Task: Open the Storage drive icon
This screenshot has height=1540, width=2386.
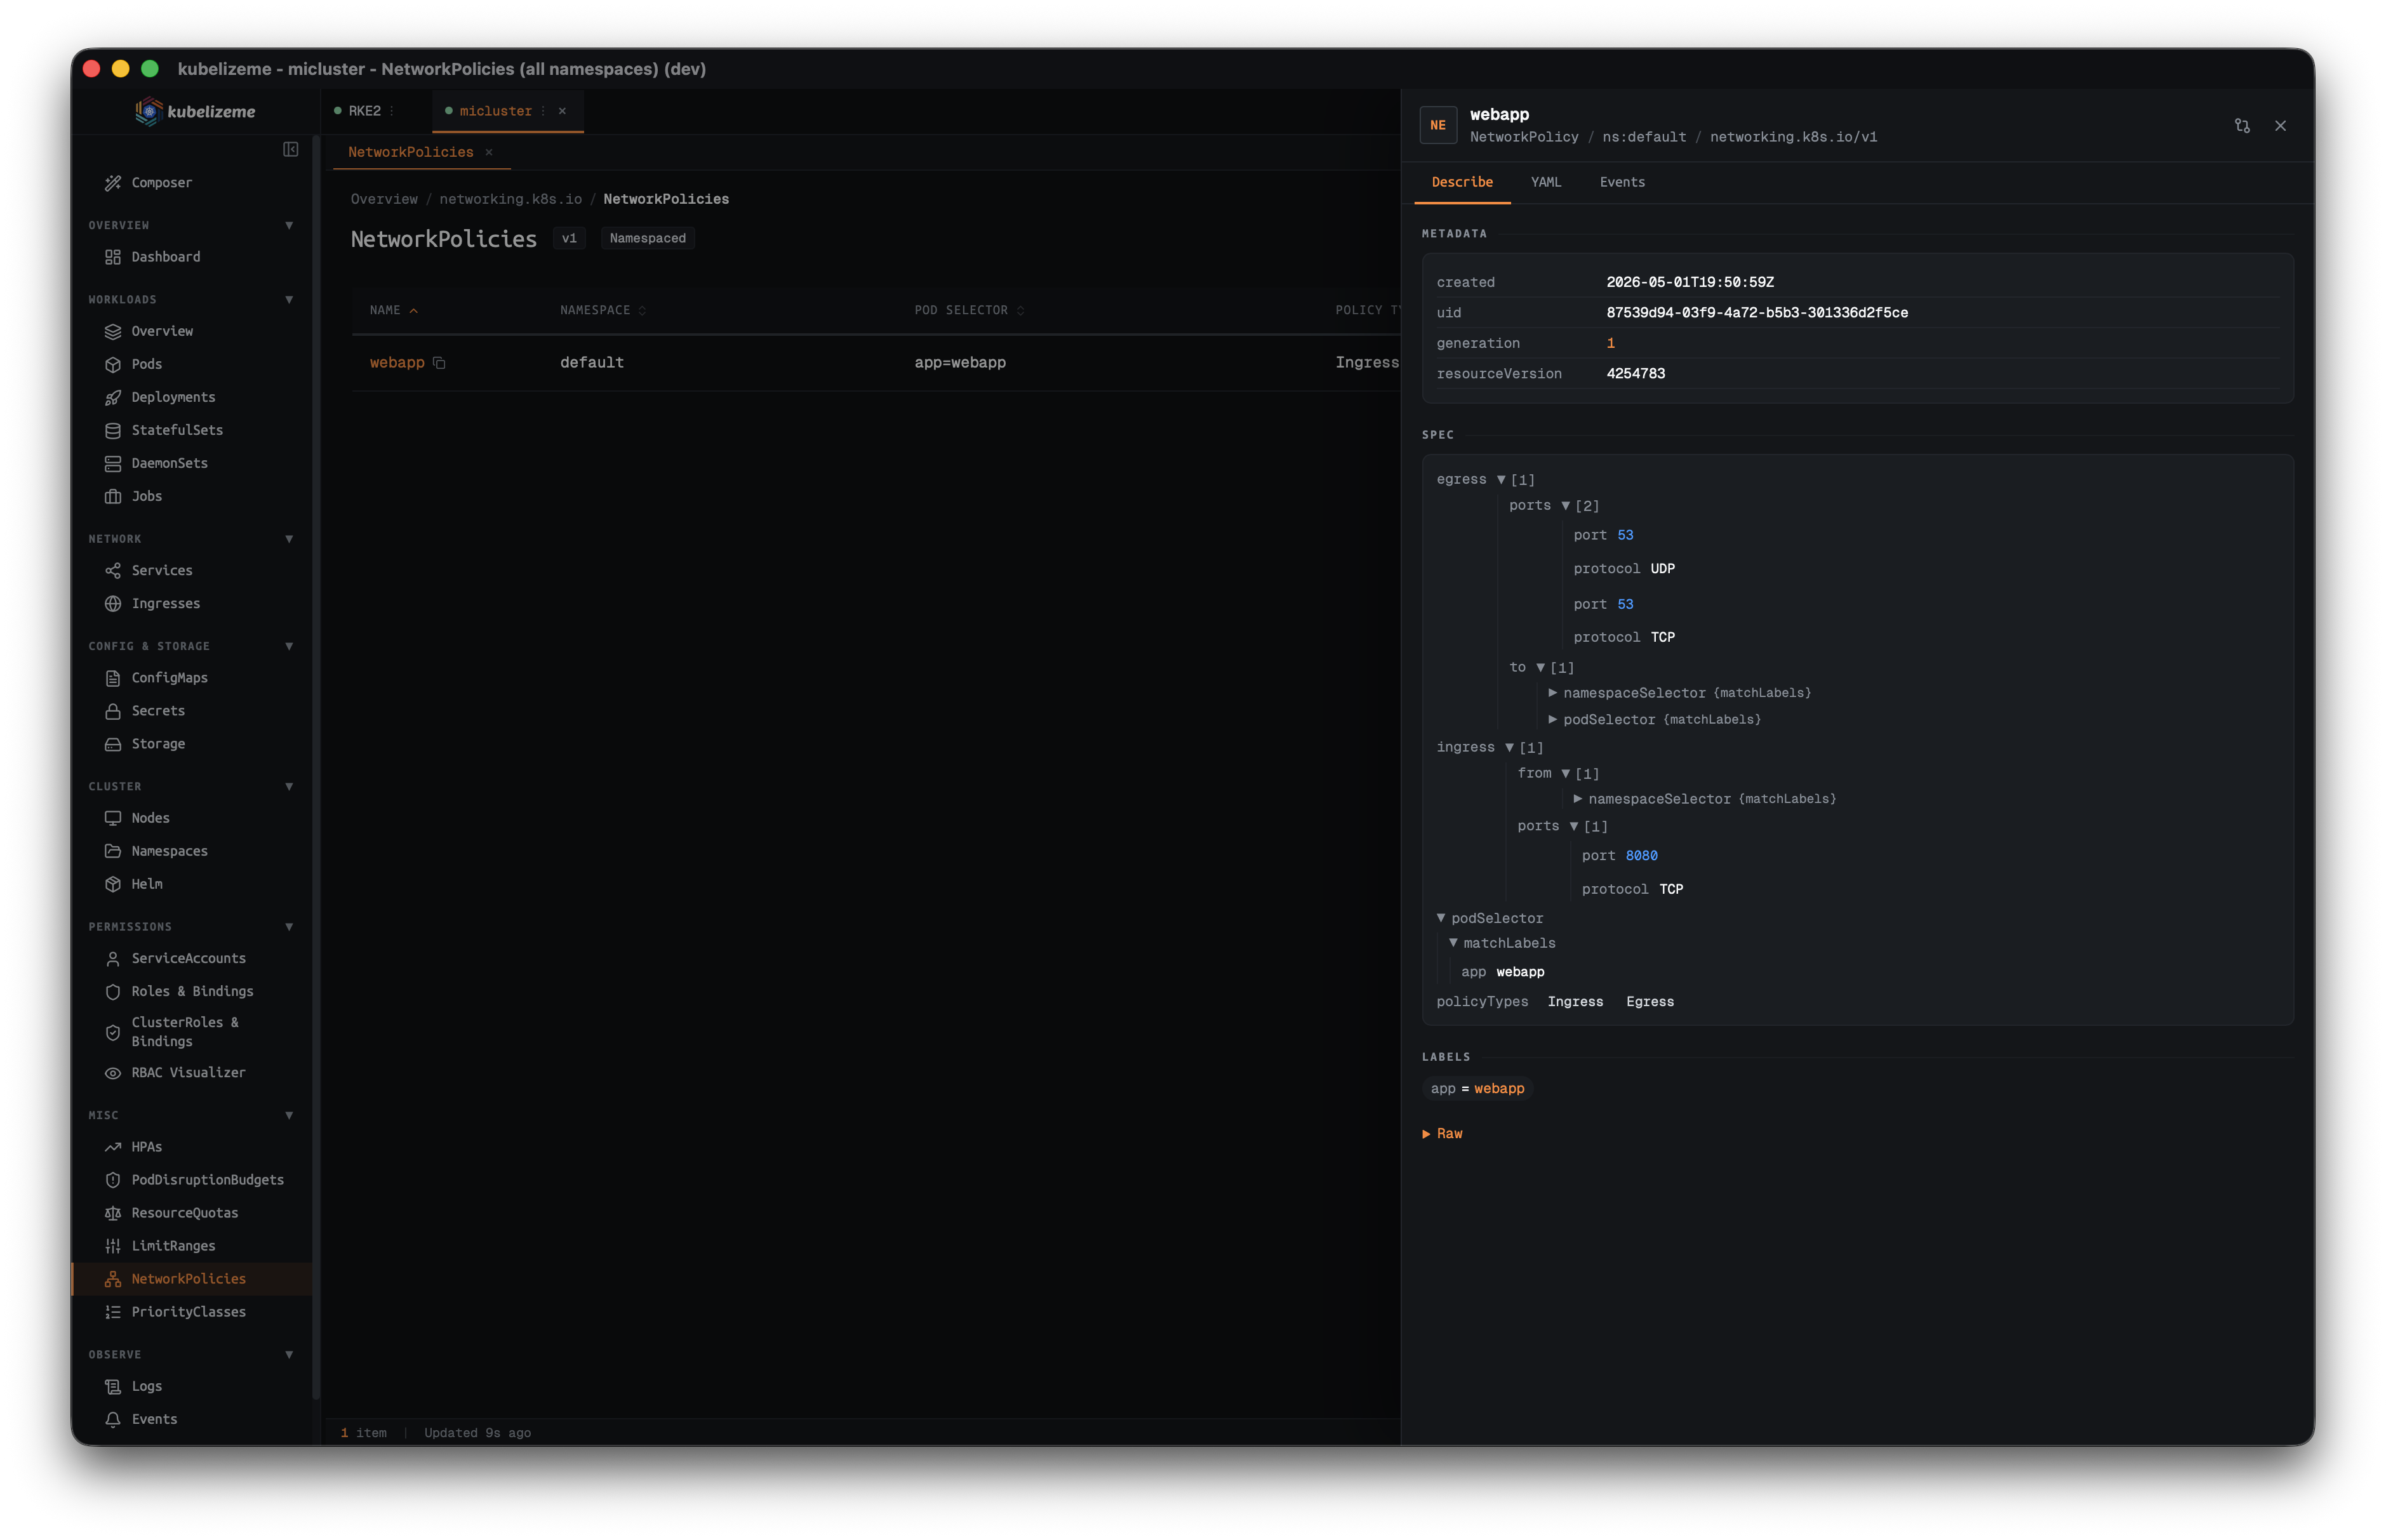Action: click(x=113, y=744)
